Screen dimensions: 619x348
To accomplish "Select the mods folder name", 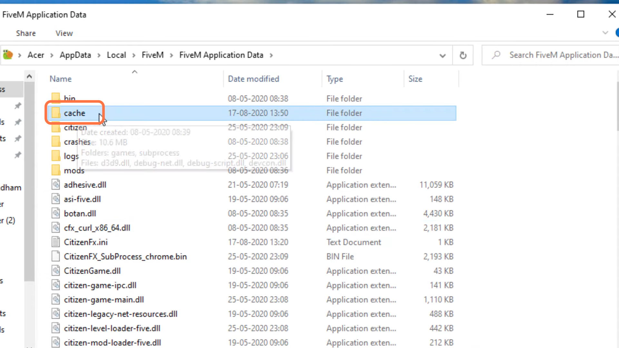I will 74,170.
